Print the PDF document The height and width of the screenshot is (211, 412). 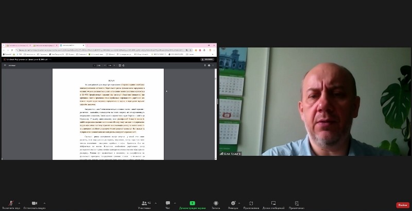click(x=209, y=65)
